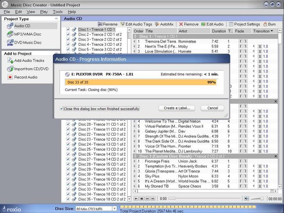Open the File menu
Screen dimensions: 284x213
coord(7,12)
